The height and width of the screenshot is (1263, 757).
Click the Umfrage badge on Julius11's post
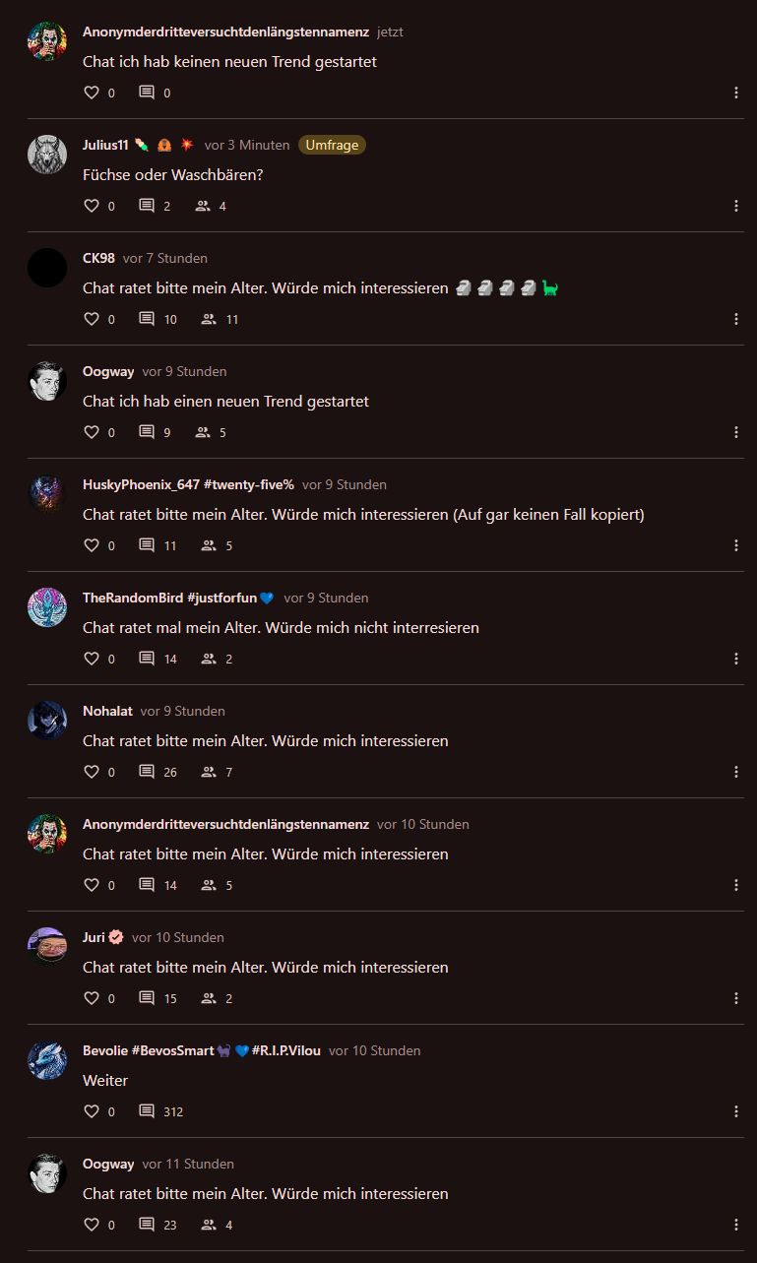[332, 145]
